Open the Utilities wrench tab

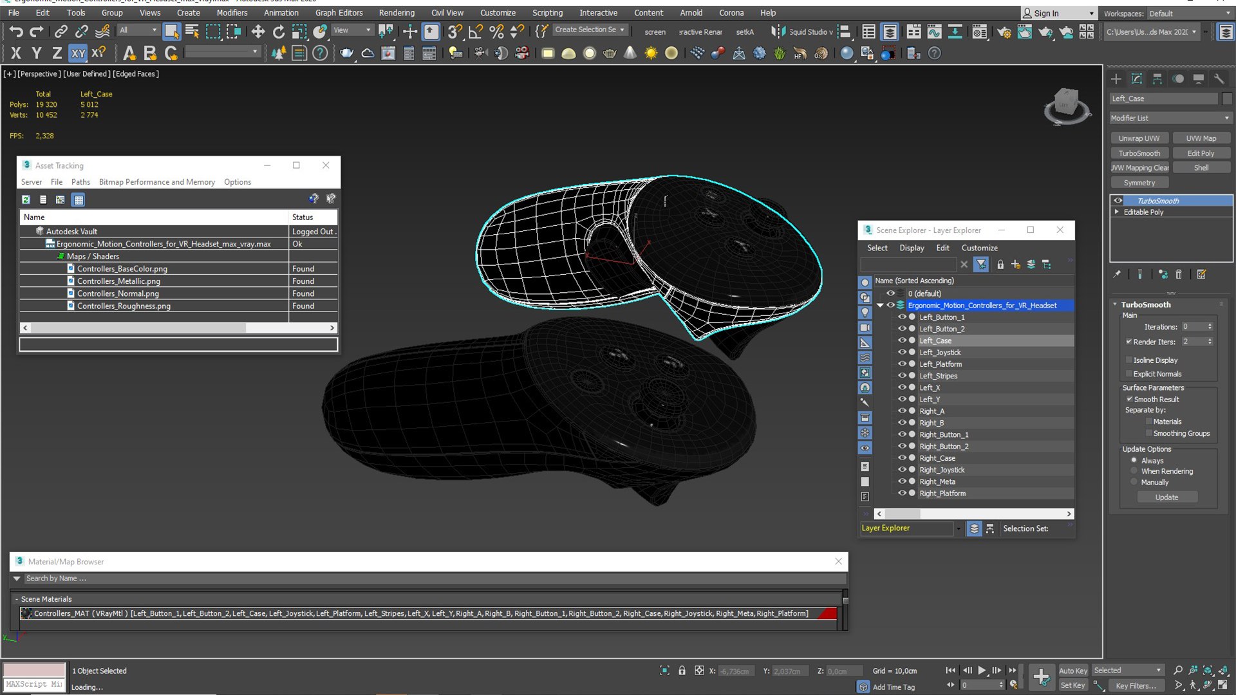(x=1219, y=79)
